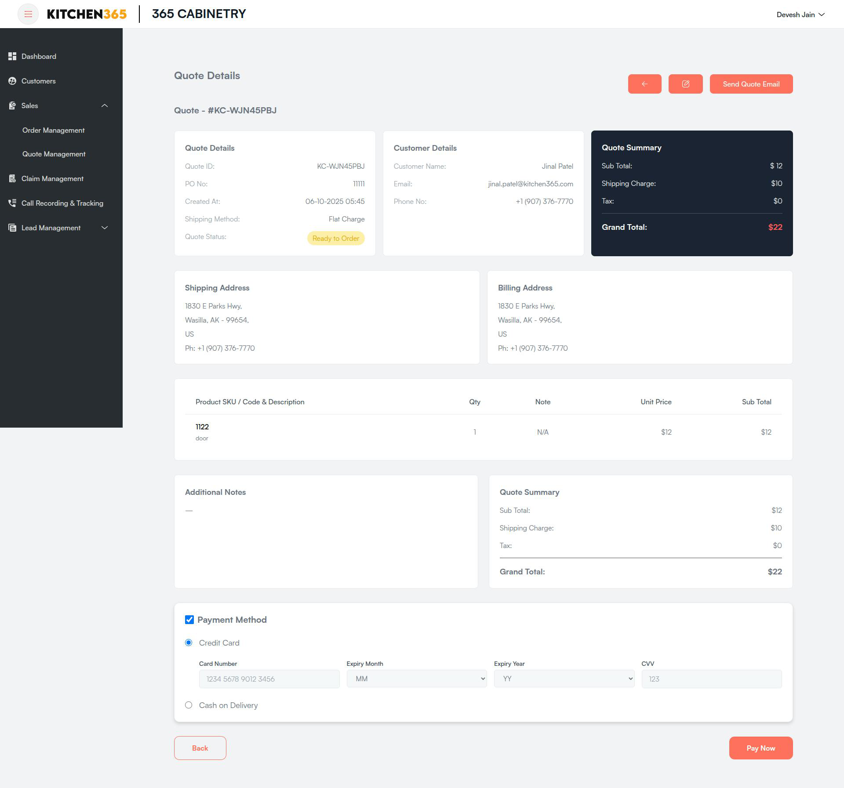Click the bottom Back button
The image size is (844, 788).
200,748
